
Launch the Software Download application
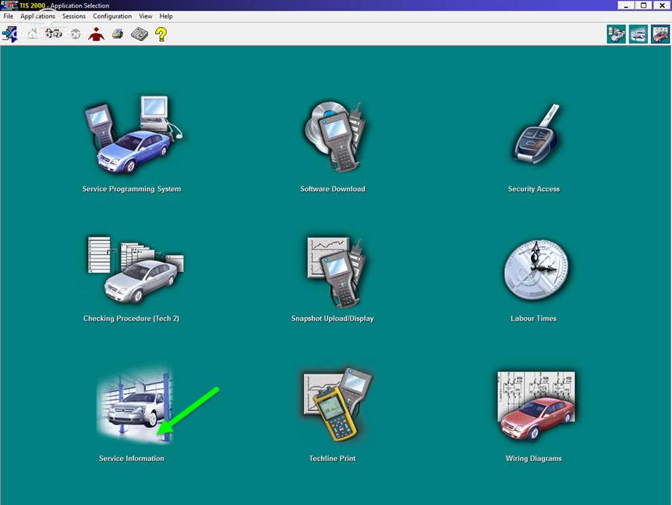(335, 137)
